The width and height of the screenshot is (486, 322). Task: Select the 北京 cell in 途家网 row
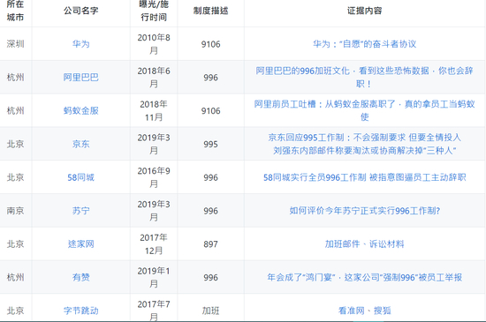tap(16, 244)
